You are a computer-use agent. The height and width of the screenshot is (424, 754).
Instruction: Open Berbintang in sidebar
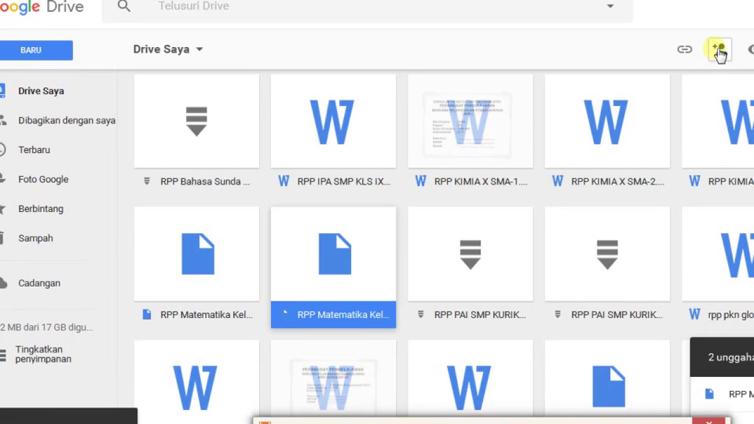pyautogui.click(x=41, y=208)
